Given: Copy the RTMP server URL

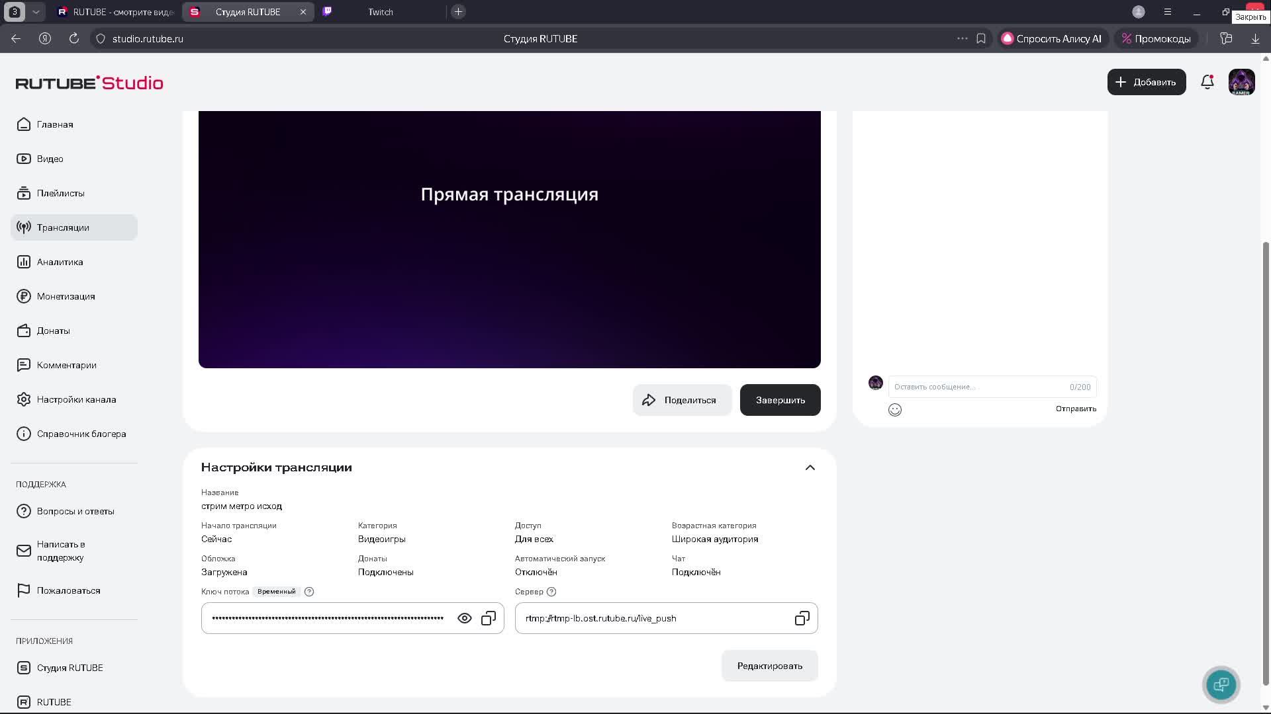Looking at the screenshot, I should click(802, 618).
